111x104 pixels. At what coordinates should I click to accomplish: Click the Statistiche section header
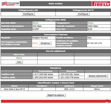56,68
